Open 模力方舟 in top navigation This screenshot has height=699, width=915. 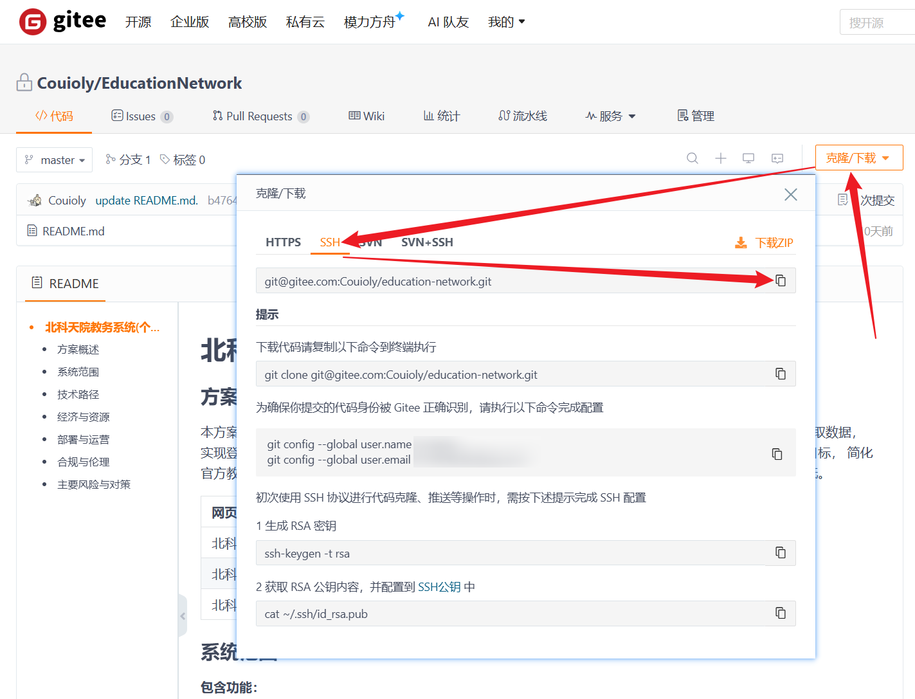374,21
